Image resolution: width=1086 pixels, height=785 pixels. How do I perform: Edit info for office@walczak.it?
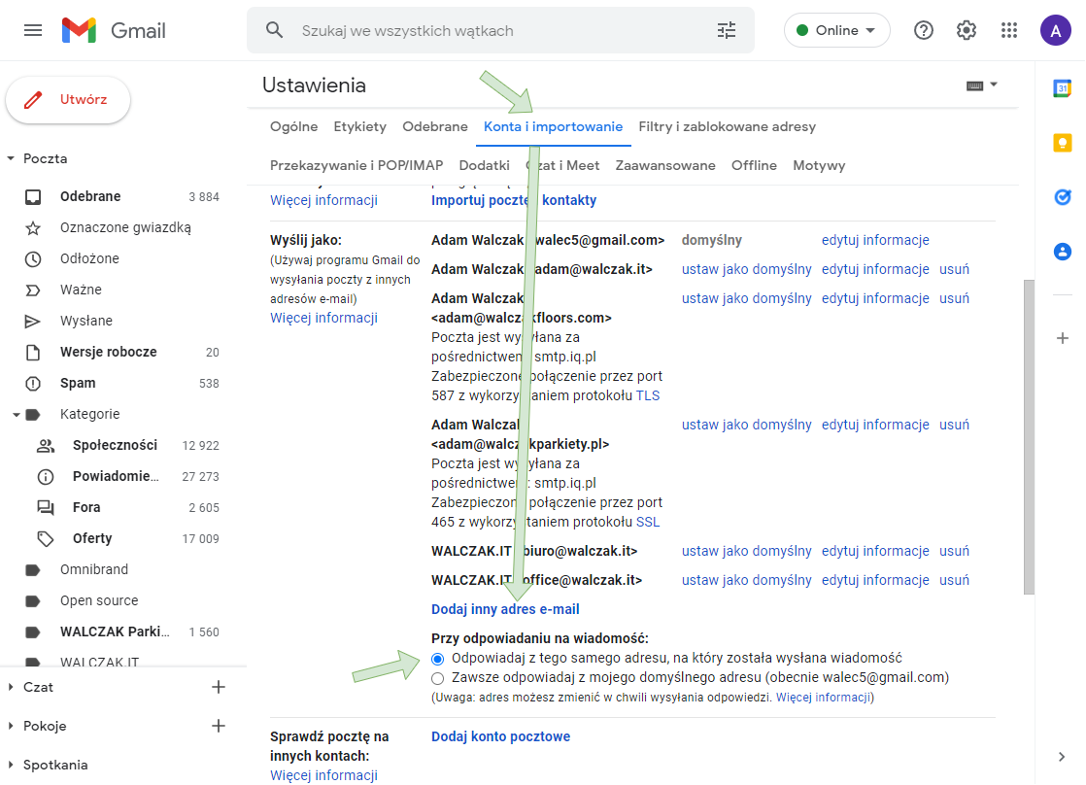[x=875, y=581]
